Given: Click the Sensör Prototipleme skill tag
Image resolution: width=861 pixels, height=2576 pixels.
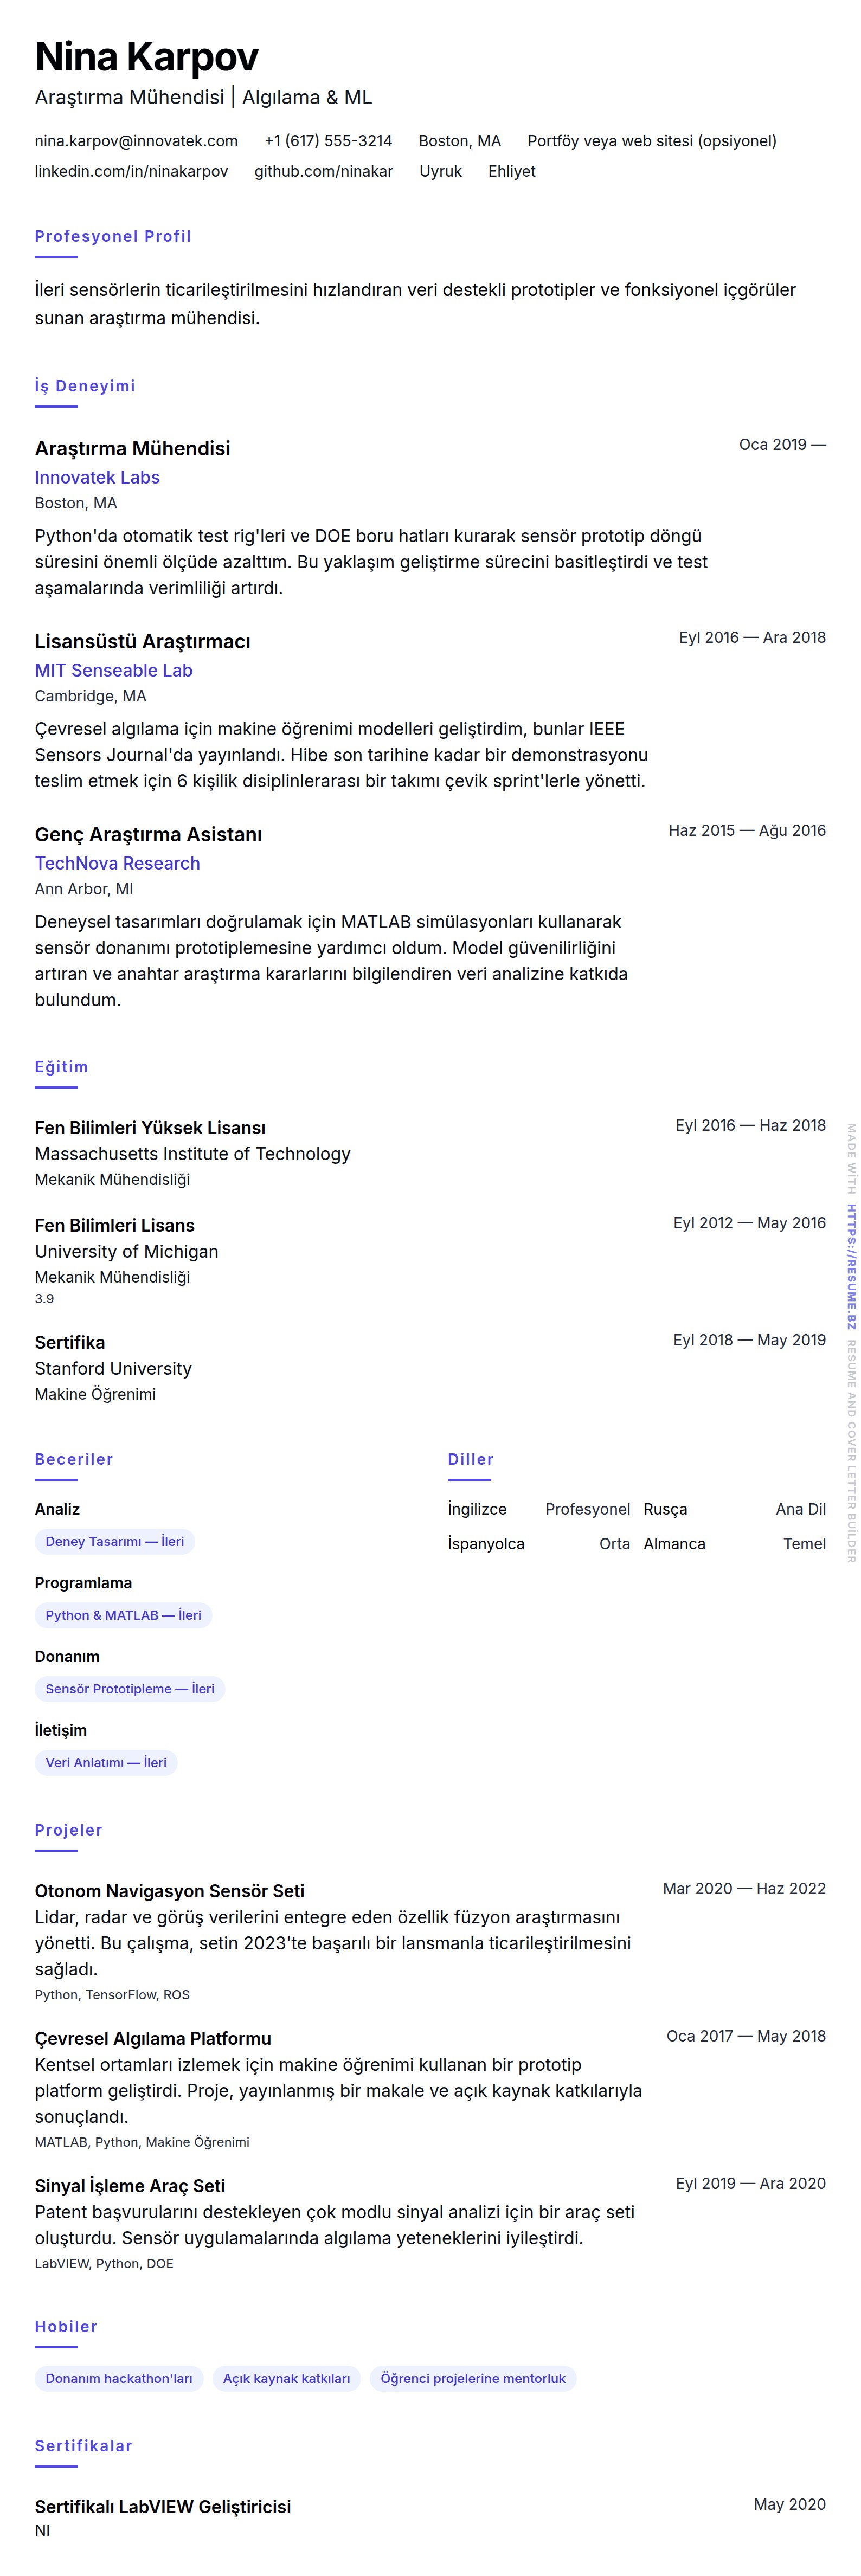Looking at the screenshot, I should pos(129,1689).
